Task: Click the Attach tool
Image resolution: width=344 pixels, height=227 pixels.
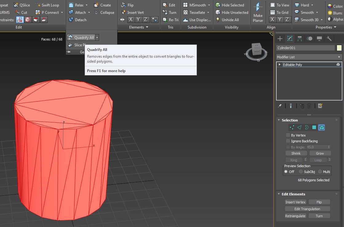Action: point(77,13)
